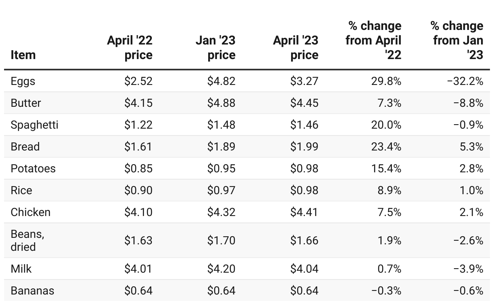Select the Bananas item cell
494x305 pixels.
32,291
